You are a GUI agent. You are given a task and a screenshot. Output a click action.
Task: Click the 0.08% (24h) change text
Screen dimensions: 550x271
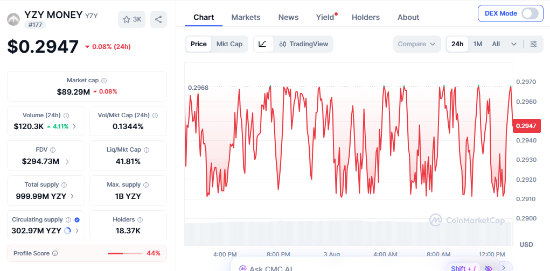pos(111,47)
